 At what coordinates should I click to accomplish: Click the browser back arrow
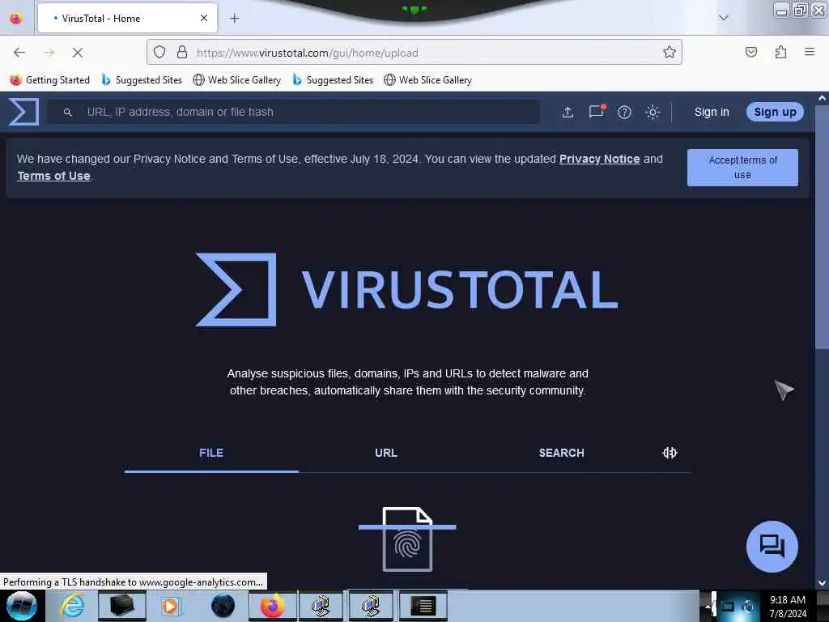19,53
